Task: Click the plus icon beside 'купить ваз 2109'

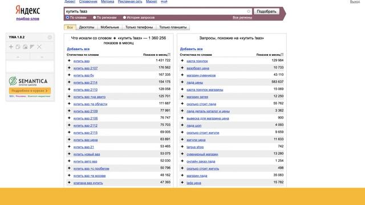Action: click(x=69, y=111)
